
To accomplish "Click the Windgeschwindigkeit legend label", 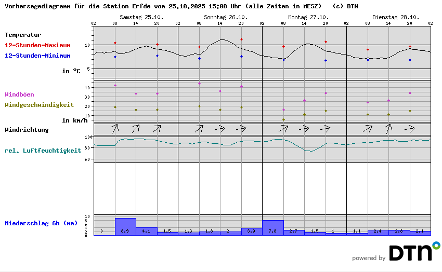I will [39, 104].
